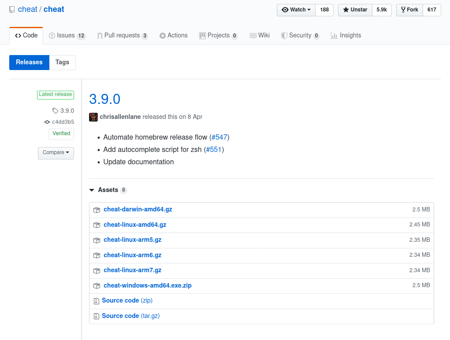
Task: Switch to the Code tab
Action: pyautogui.click(x=26, y=36)
